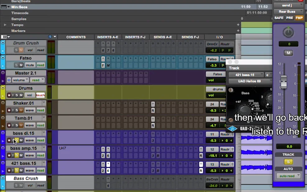Screen dimensions: 307x192
Task: Expand the Tempo ruler
Action: tap(5, 25)
